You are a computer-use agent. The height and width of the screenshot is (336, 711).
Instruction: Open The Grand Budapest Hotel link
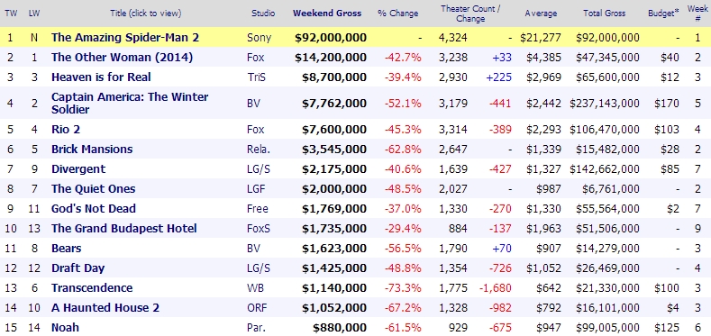(124, 228)
